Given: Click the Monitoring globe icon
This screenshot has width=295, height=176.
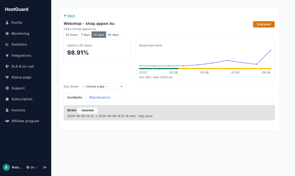Looking at the screenshot, I should pos(7,34).
